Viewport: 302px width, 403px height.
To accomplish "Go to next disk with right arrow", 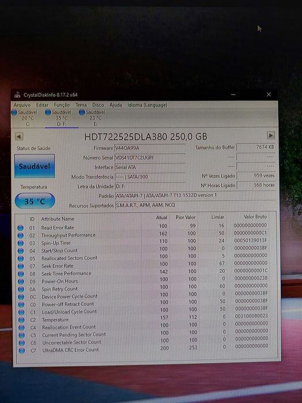I will pyautogui.click(x=271, y=135).
